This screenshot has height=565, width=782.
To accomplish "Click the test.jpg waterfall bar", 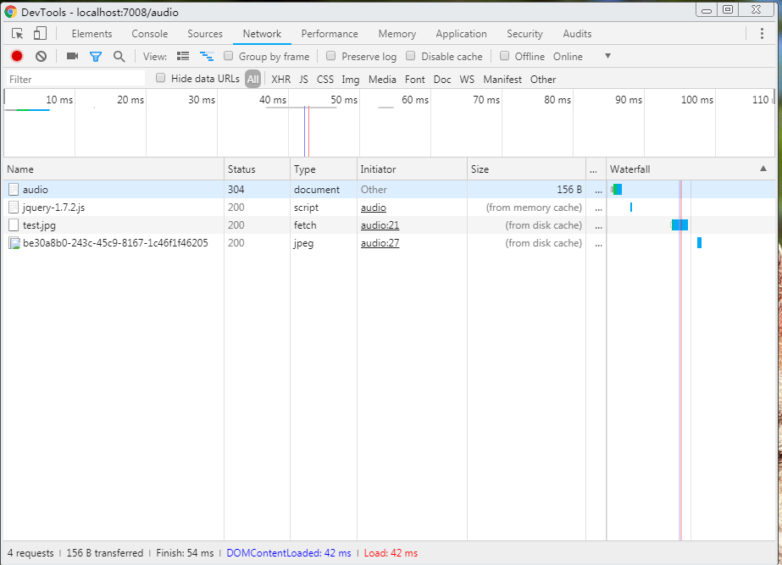I will [x=679, y=225].
